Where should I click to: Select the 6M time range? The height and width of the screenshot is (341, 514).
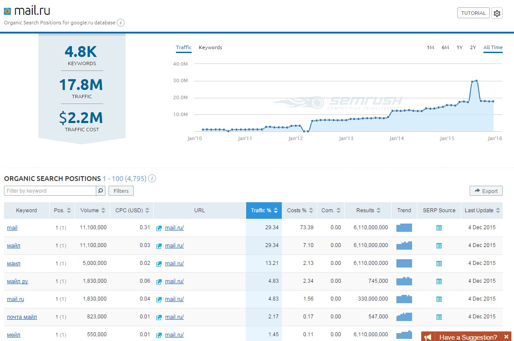(x=445, y=47)
